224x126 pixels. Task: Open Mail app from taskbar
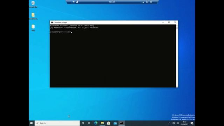coord(115,123)
